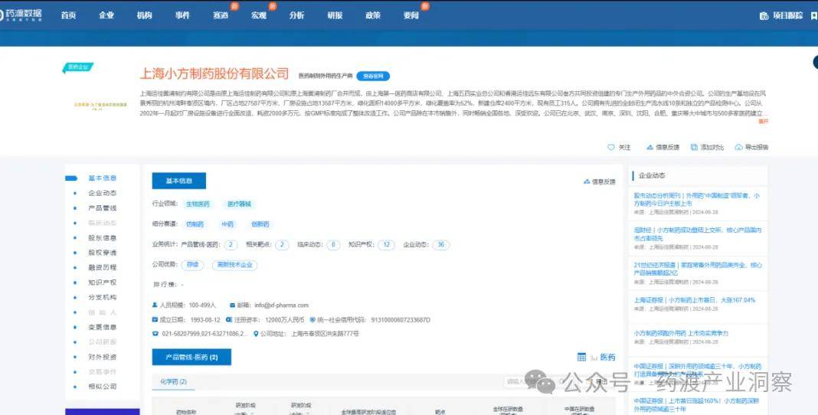Click the 信息反馈 icon in the 基本信息 panel
Viewport: 818px width, 415px height.
pos(587,181)
